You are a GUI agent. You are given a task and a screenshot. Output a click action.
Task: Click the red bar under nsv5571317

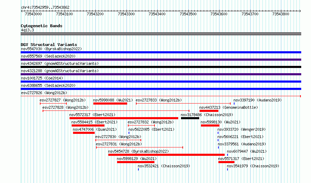click(x=226, y=162)
